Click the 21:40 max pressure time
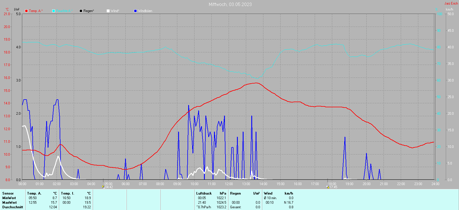 (202, 203)
